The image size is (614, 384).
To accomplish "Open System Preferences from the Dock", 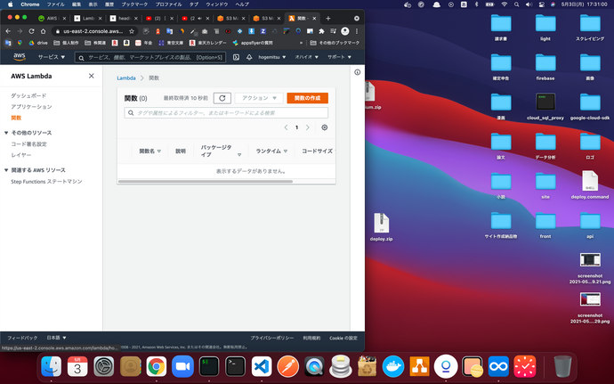I will point(104,367).
